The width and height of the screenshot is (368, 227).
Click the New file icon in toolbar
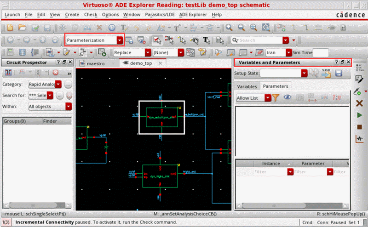click(10, 28)
